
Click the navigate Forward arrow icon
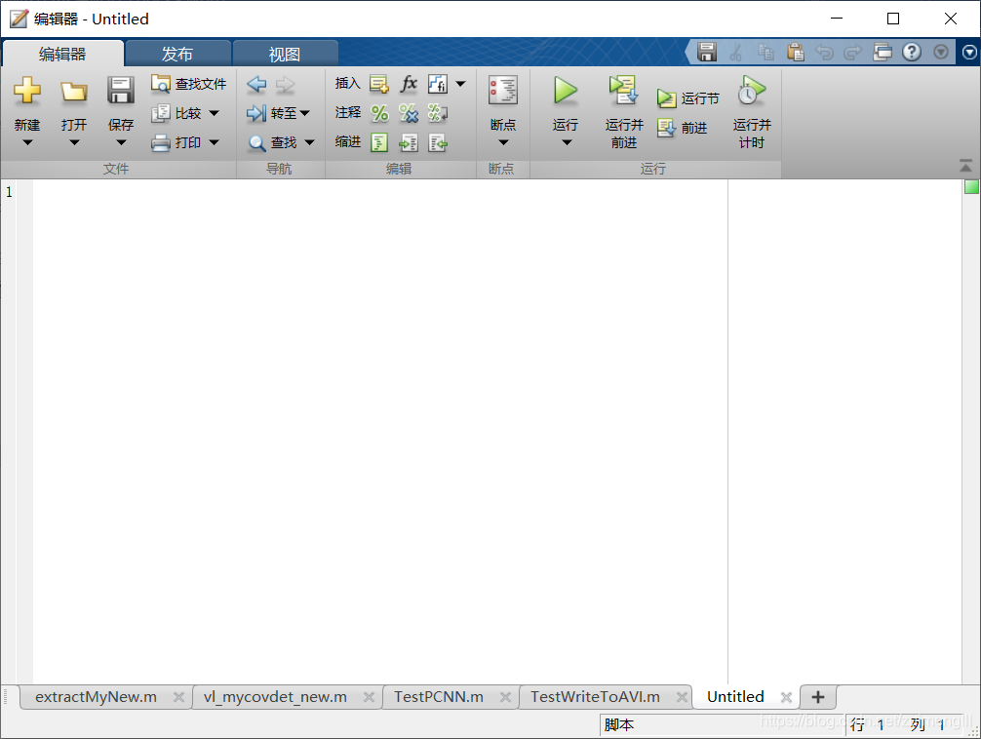(x=286, y=84)
